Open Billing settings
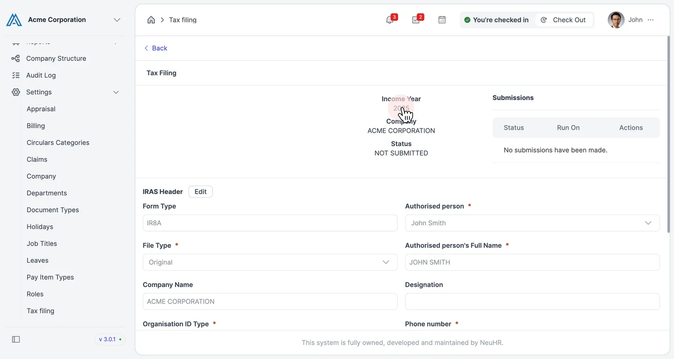Screen dimensions: 674x359 [36, 126]
